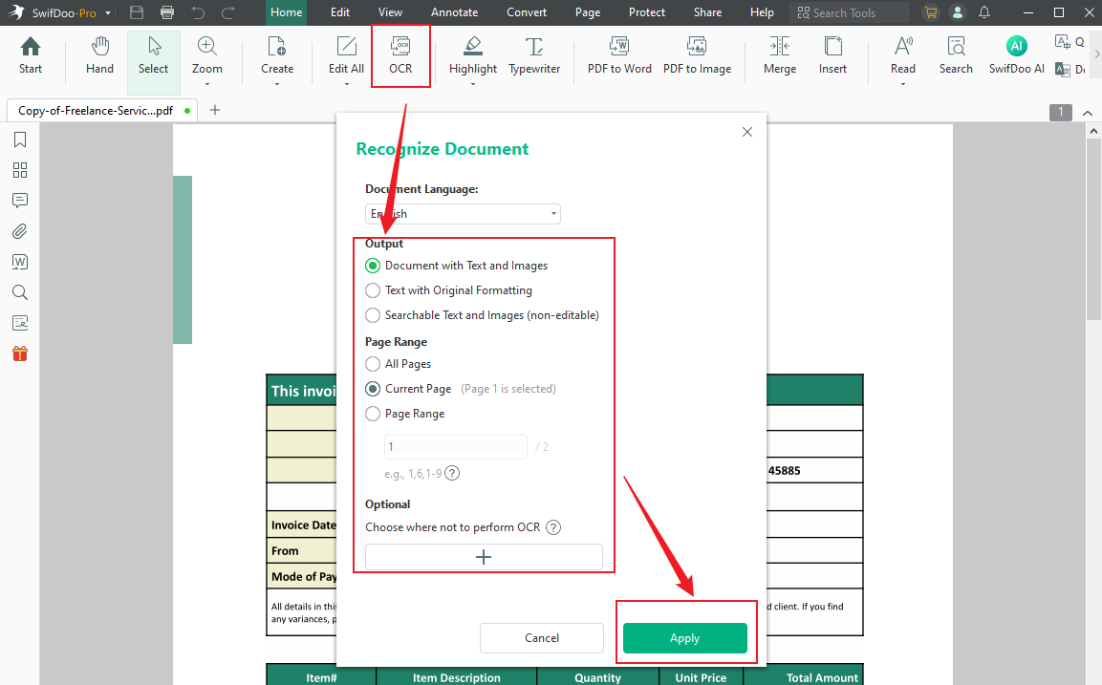1102x685 pixels.
Task: Select the Text with Original Formatting output option
Action: click(373, 290)
